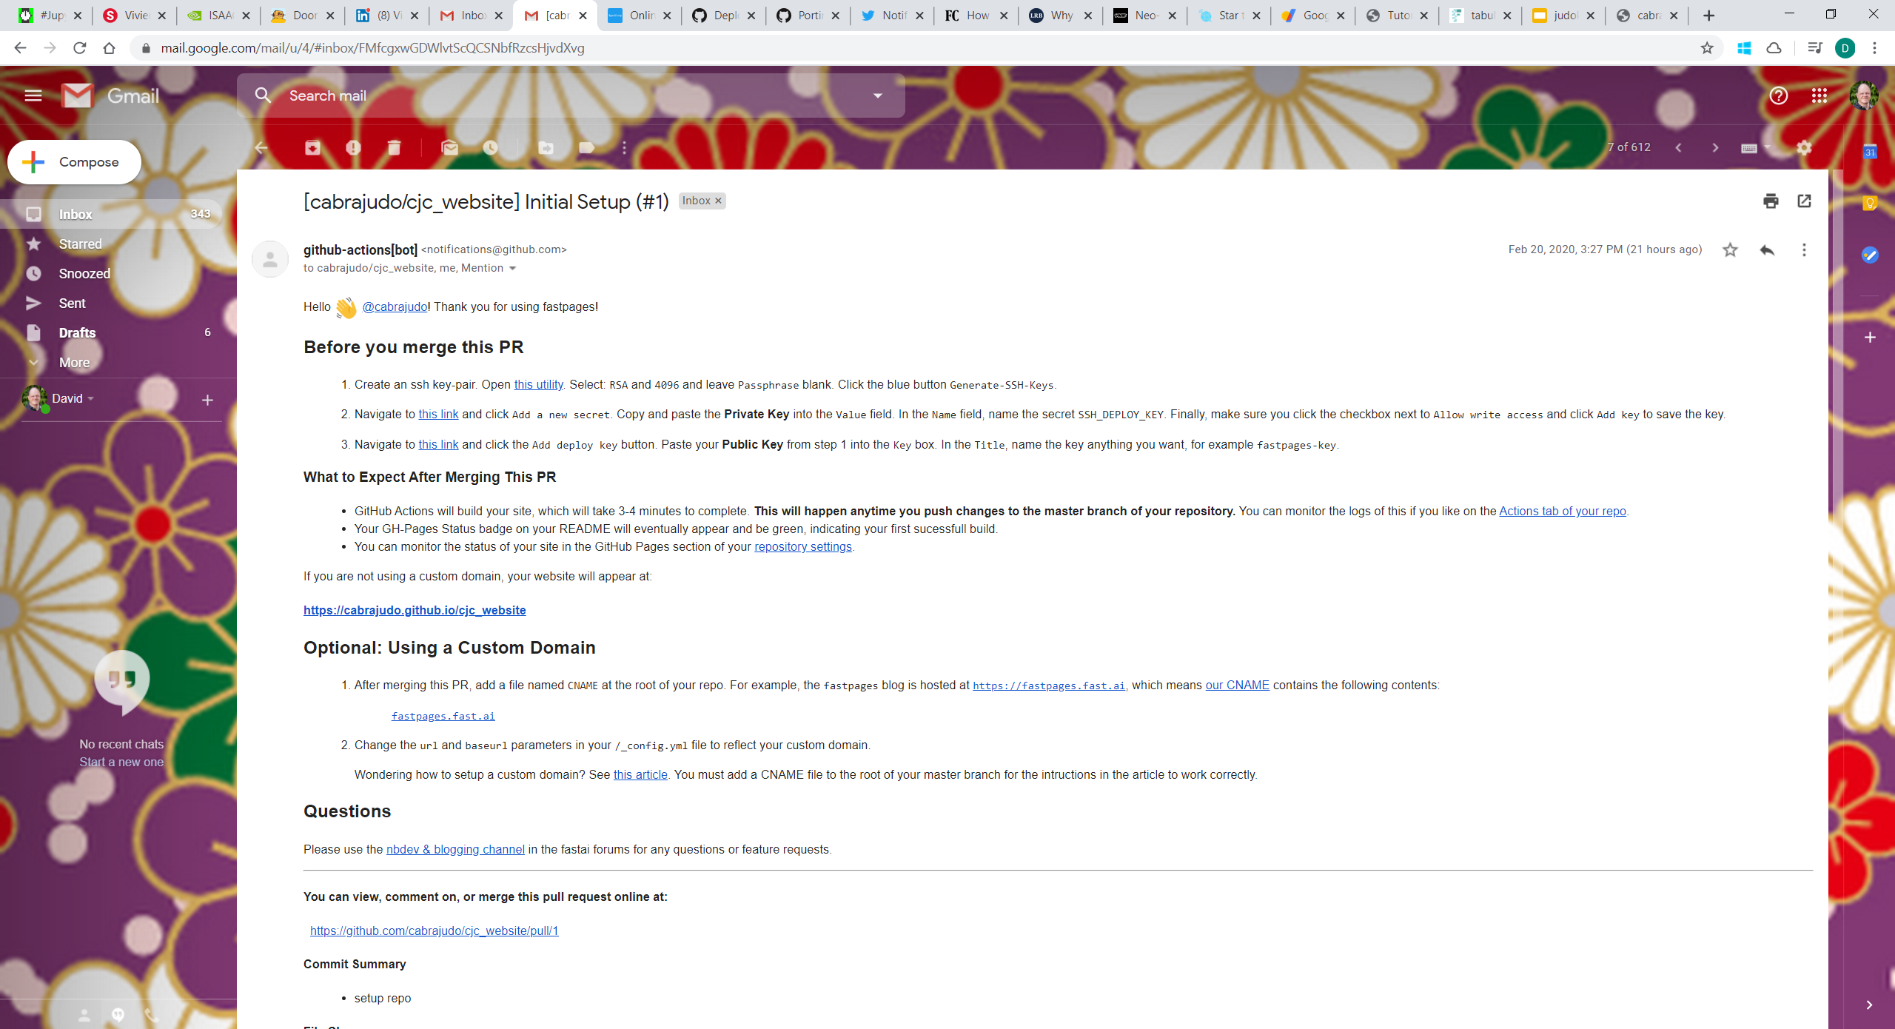Star this email

[x=1730, y=249]
